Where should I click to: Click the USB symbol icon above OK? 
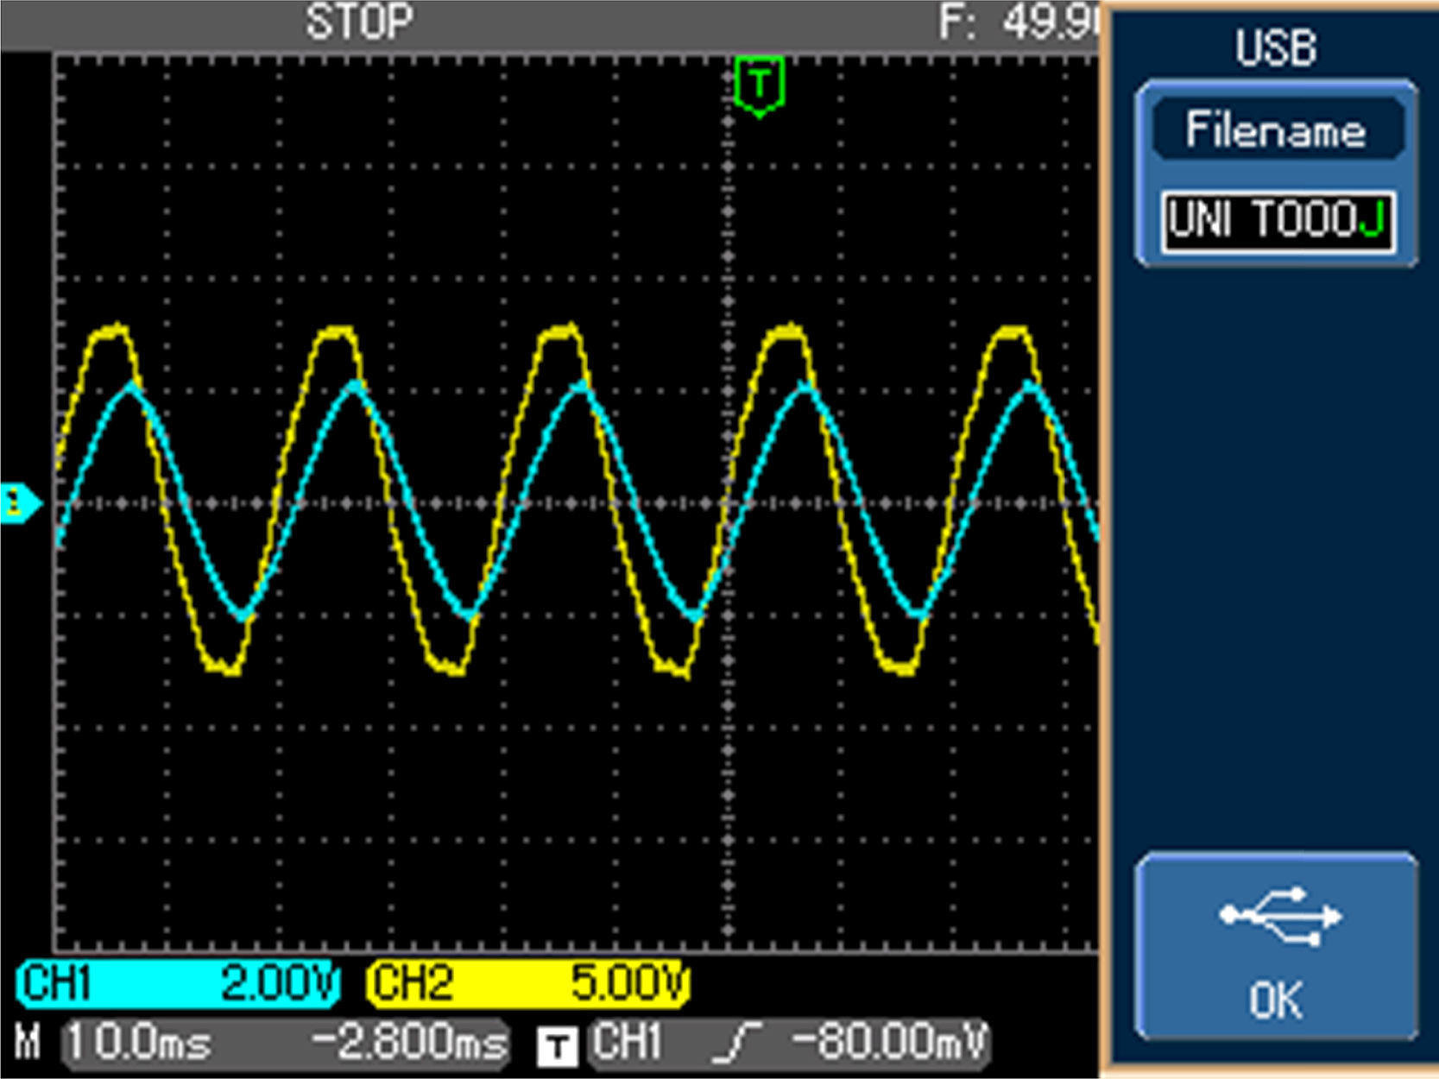(x=1279, y=915)
